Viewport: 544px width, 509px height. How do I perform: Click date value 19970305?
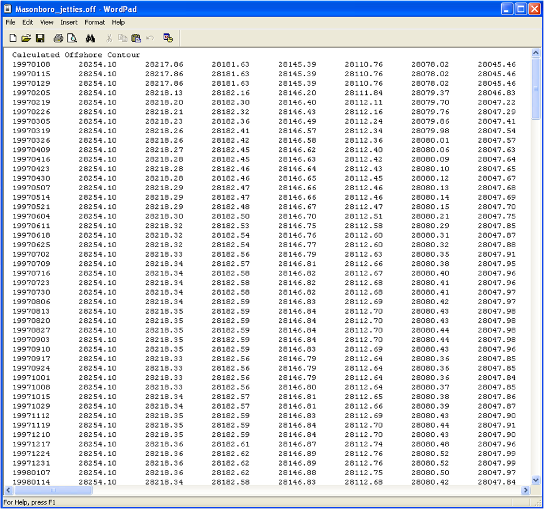31,121
